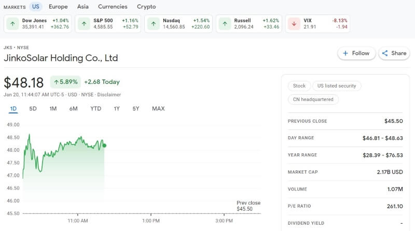
Task: Select the MAX chart range
Action: point(158,109)
